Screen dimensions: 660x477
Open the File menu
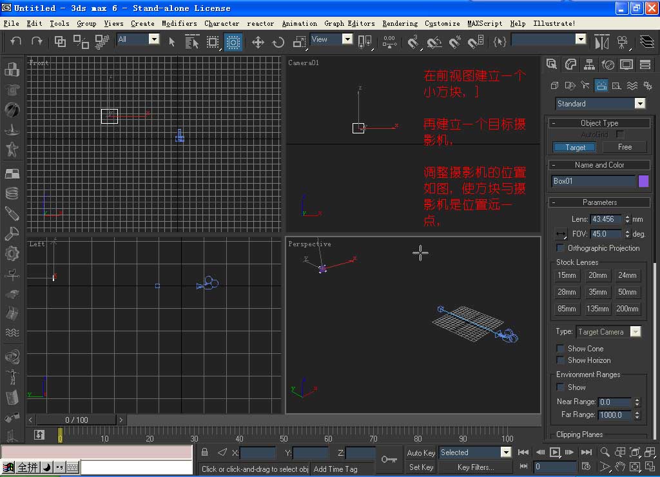(x=11, y=24)
